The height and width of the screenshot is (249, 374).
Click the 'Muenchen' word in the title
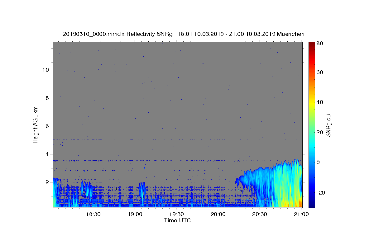click(x=290, y=34)
